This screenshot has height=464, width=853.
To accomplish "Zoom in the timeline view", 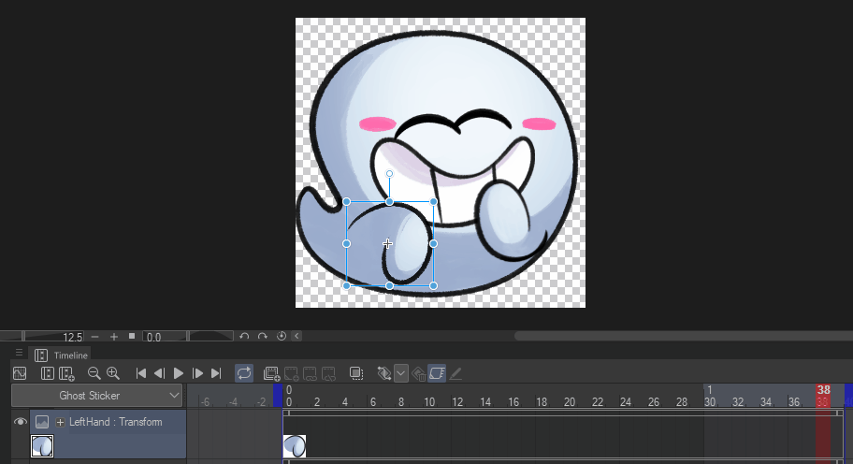I will [x=113, y=373].
